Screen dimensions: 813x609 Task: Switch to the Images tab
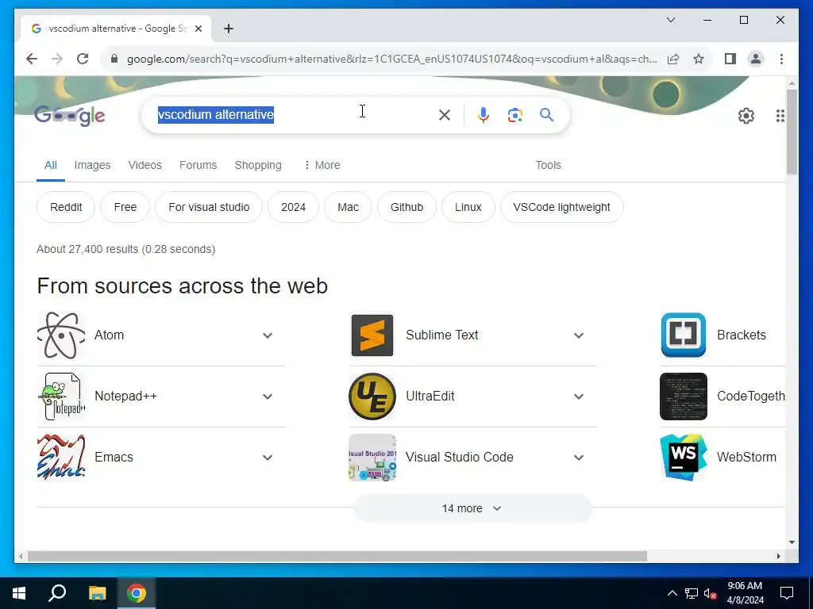[92, 165]
